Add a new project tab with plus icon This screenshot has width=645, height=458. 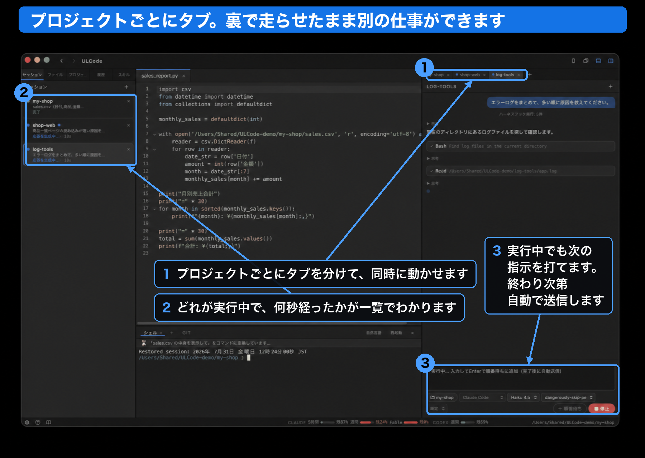pos(530,75)
